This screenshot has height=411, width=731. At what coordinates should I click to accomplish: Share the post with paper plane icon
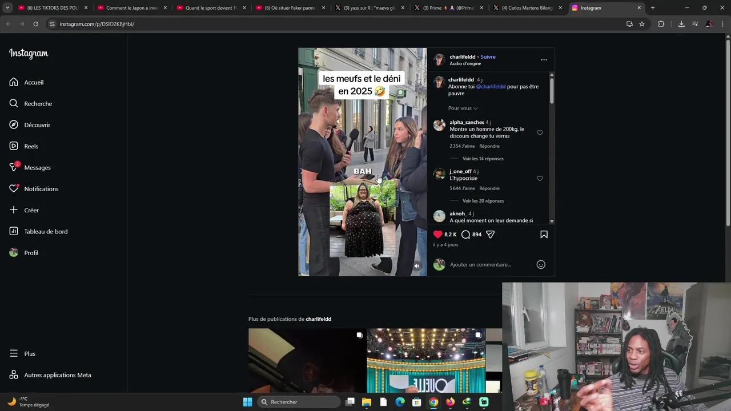point(490,234)
